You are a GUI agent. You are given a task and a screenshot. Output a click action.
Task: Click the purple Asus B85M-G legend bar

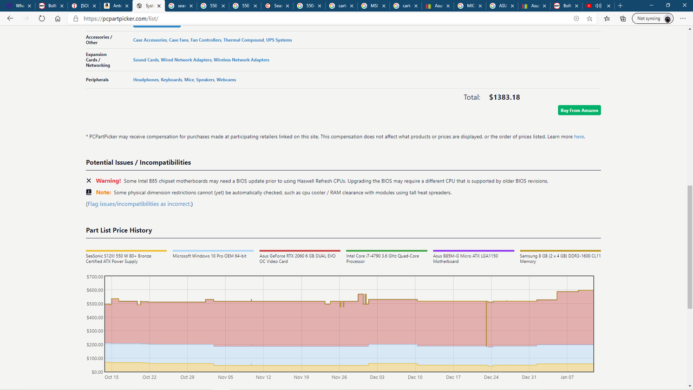tap(474, 251)
